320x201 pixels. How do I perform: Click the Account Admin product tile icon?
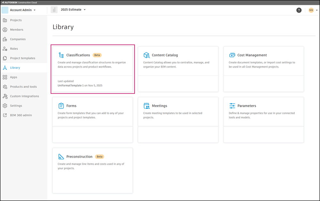(x=5, y=10)
